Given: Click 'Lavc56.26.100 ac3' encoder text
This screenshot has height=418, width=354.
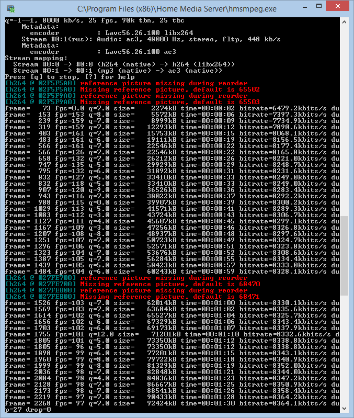Looking at the screenshot, I should [141, 52].
